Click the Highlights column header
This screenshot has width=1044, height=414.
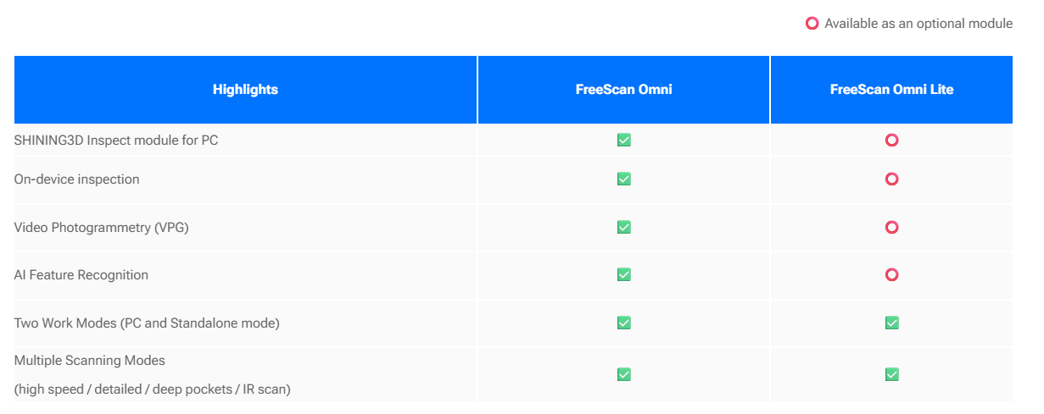(245, 90)
